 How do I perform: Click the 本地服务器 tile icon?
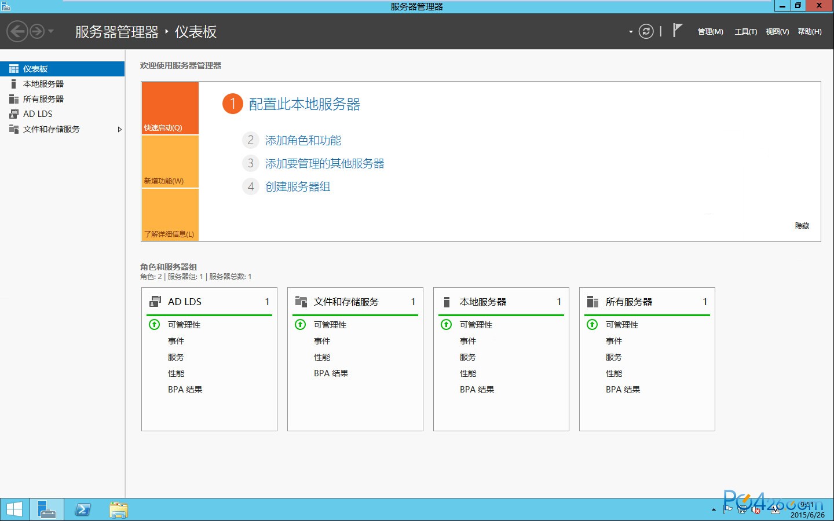coord(447,302)
